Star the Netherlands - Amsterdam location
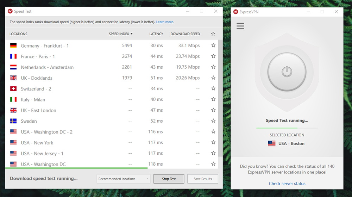 213,67
